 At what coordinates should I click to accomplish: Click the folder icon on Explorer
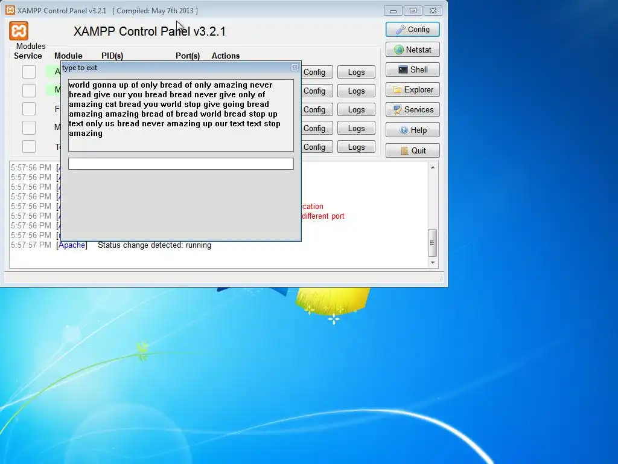point(397,90)
